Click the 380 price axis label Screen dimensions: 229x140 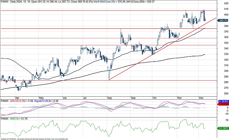click(x=226, y=26)
